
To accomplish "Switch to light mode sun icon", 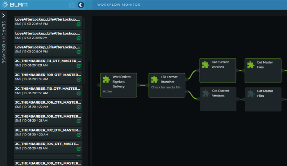I will tap(72, 5).
